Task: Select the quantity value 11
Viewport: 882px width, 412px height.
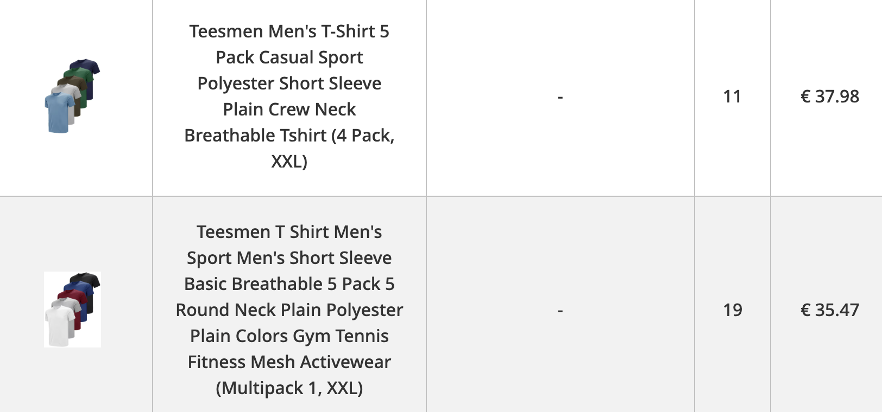Action: (x=732, y=96)
